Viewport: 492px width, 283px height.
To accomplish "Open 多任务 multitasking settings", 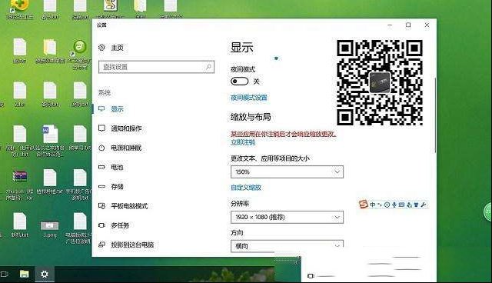I will point(120,225).
